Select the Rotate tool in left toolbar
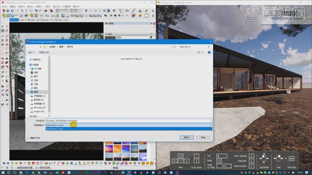The image size is (312, 175). (x=3, y=63)
